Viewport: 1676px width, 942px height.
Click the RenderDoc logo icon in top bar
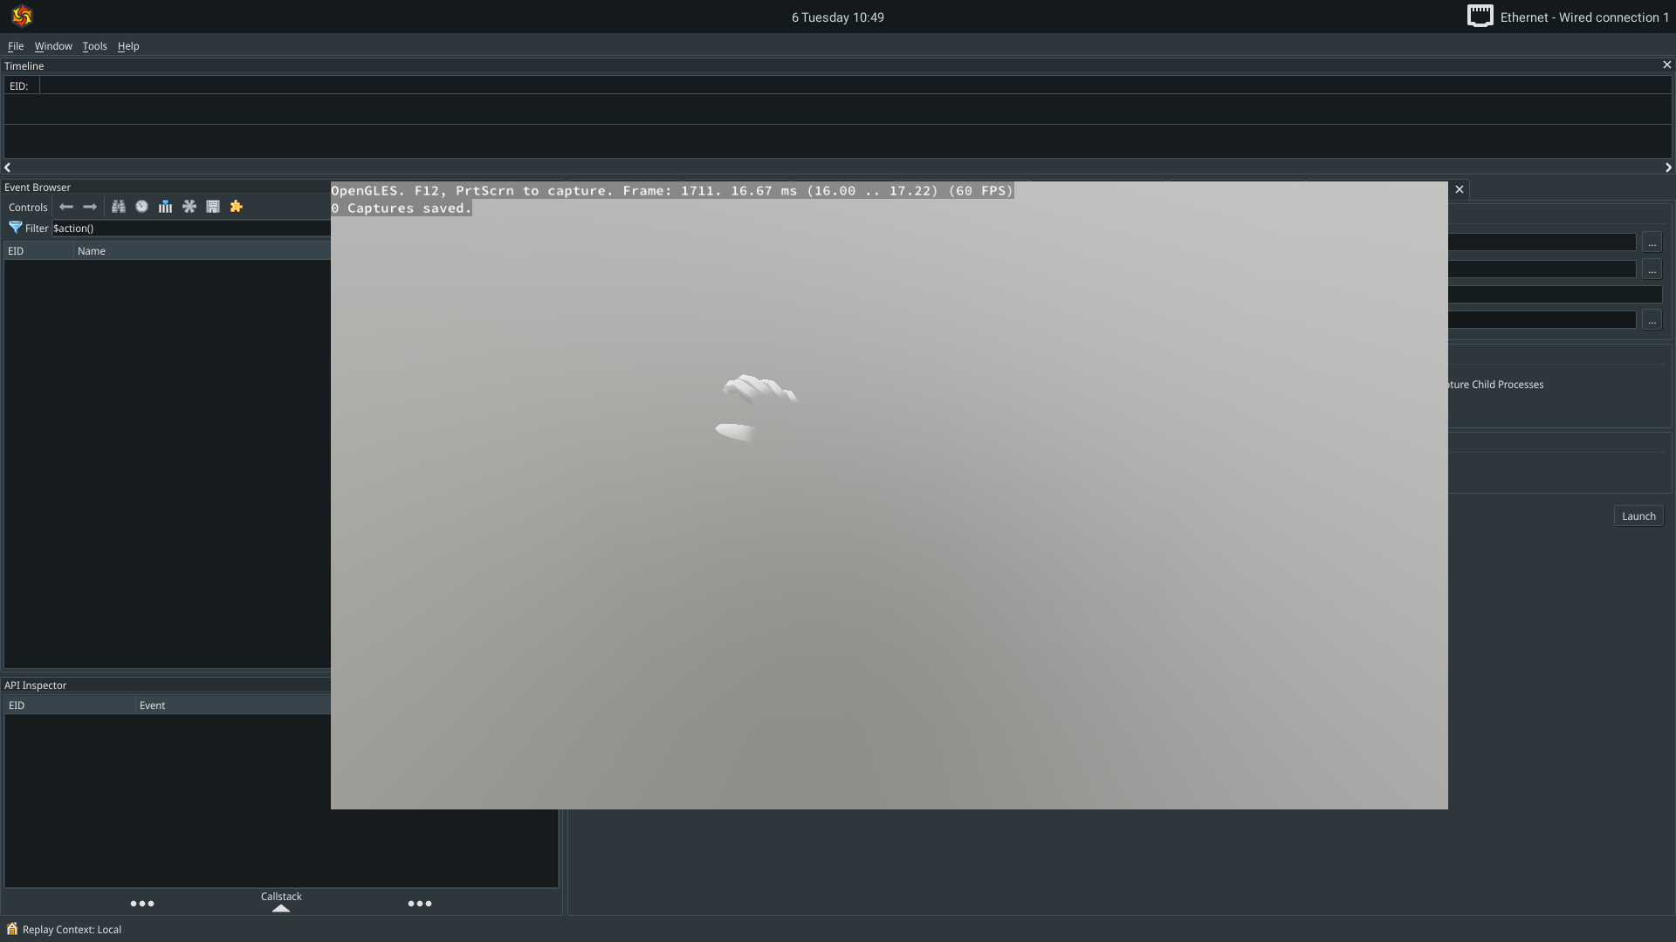[x=22, y=17]
